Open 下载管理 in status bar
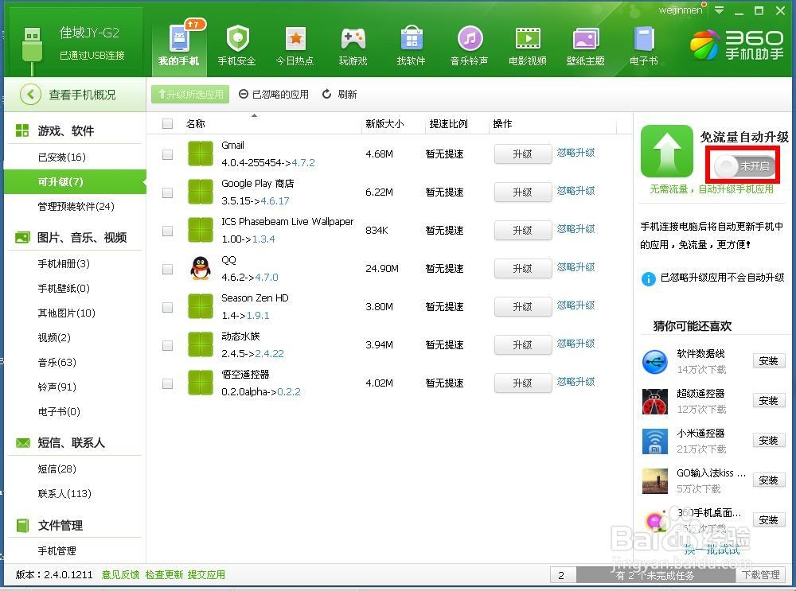796x591 pixels. (760, 575)
